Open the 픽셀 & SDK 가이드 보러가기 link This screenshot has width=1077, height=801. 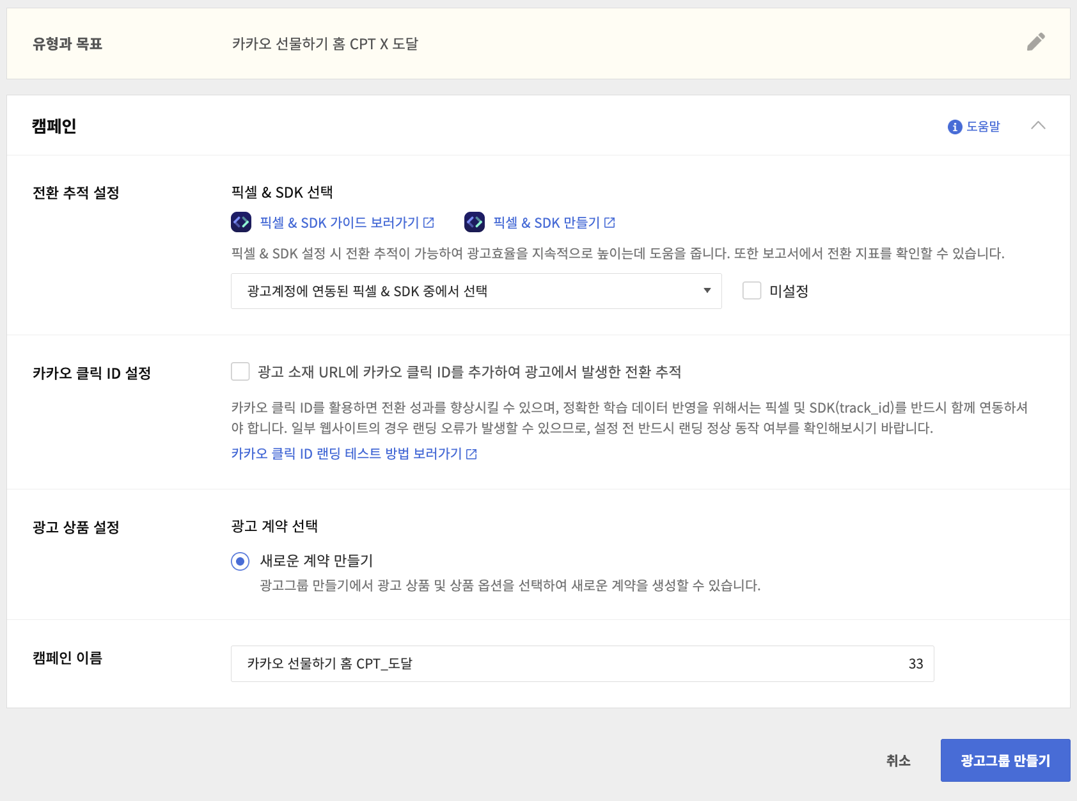tap(339, 223)
